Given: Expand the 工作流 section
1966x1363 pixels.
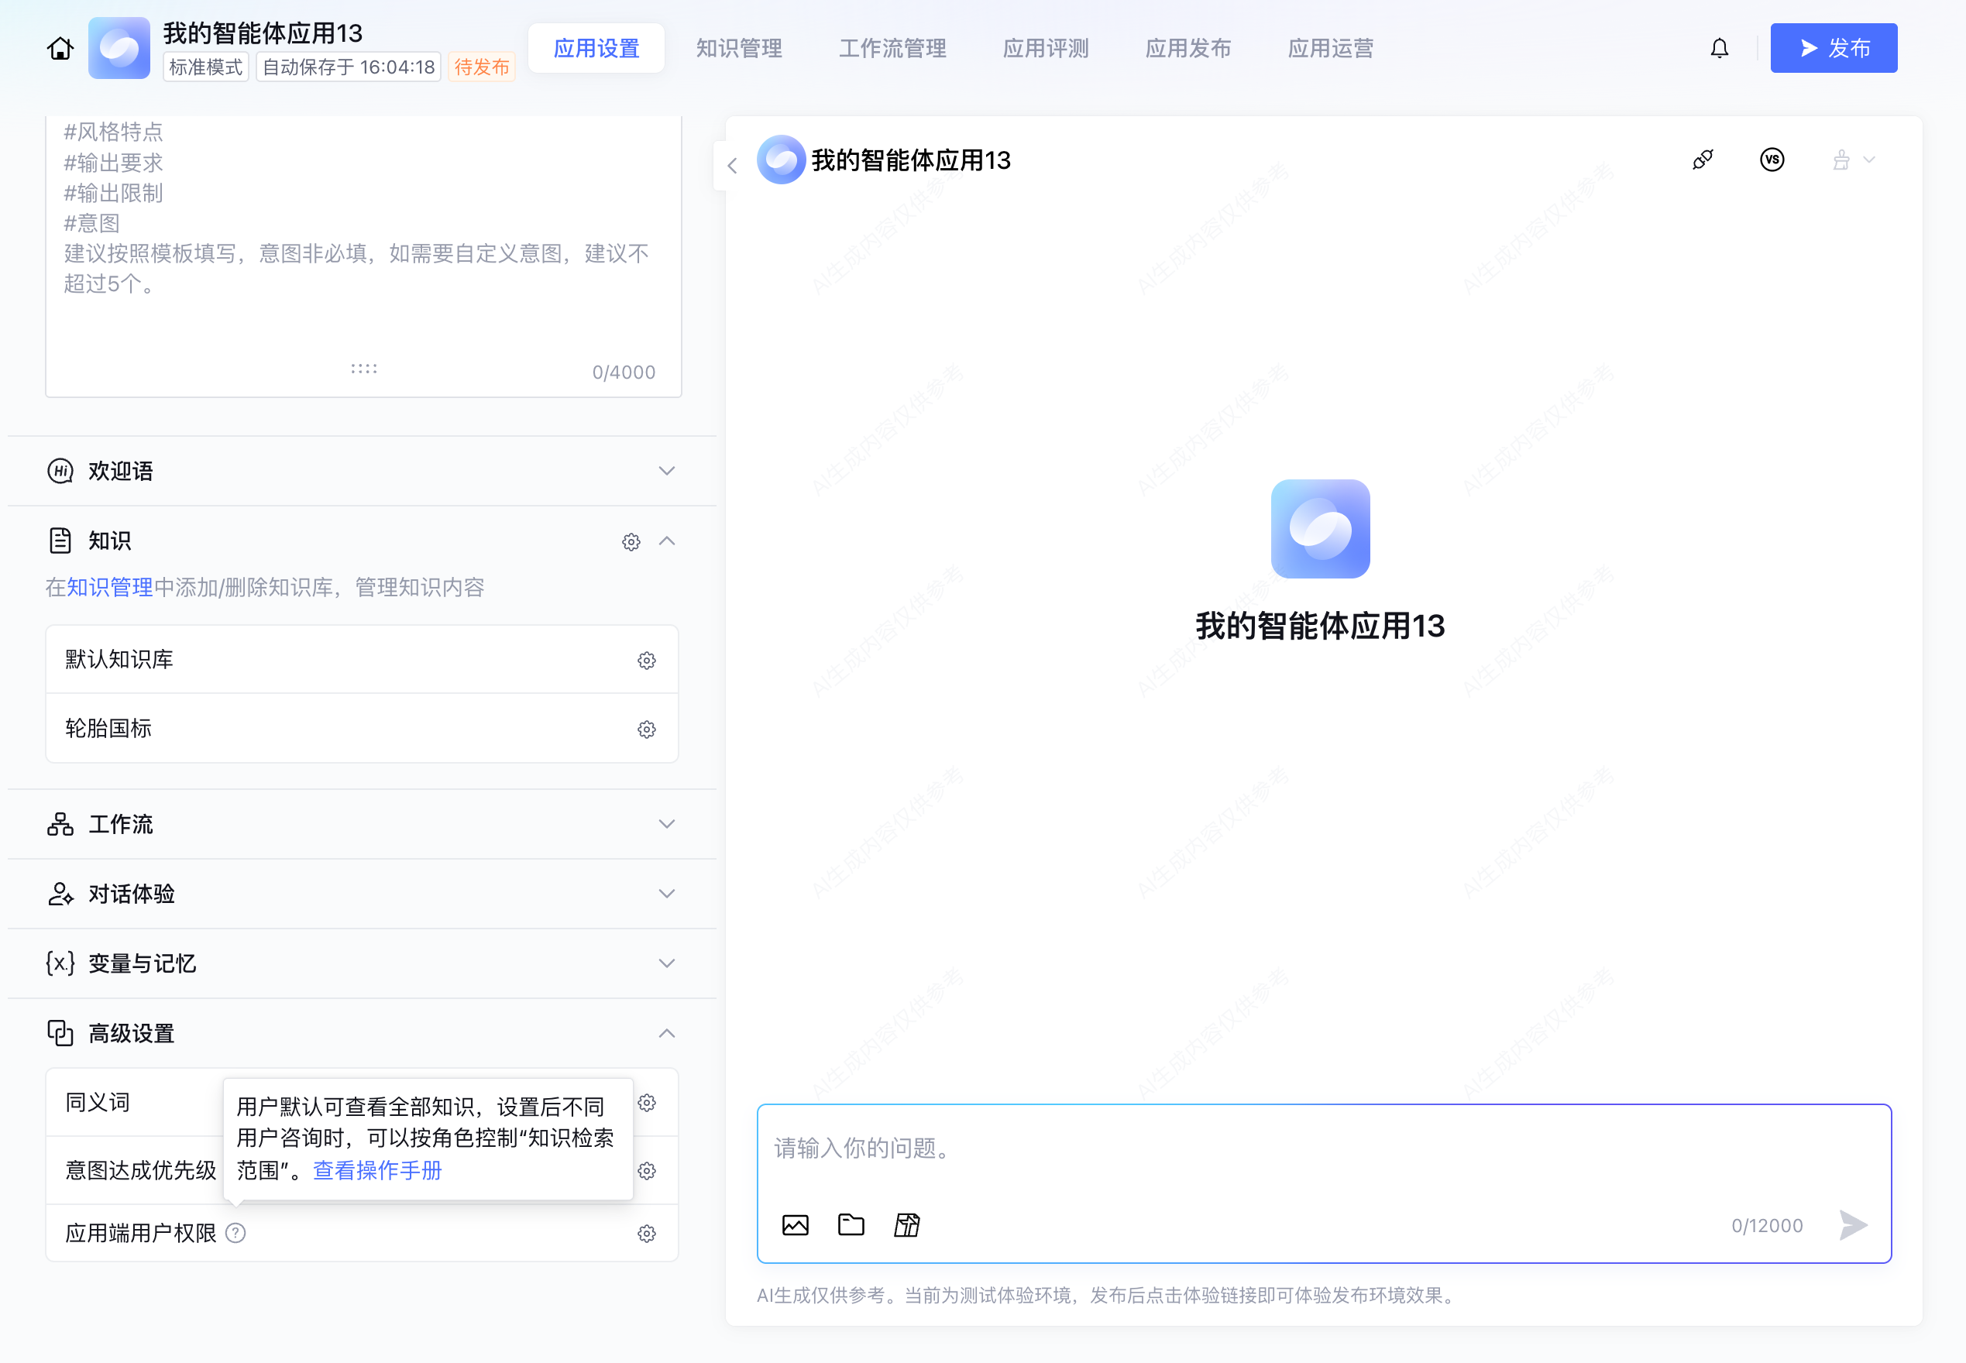Looking at the screenshot, I should (666, 824).
